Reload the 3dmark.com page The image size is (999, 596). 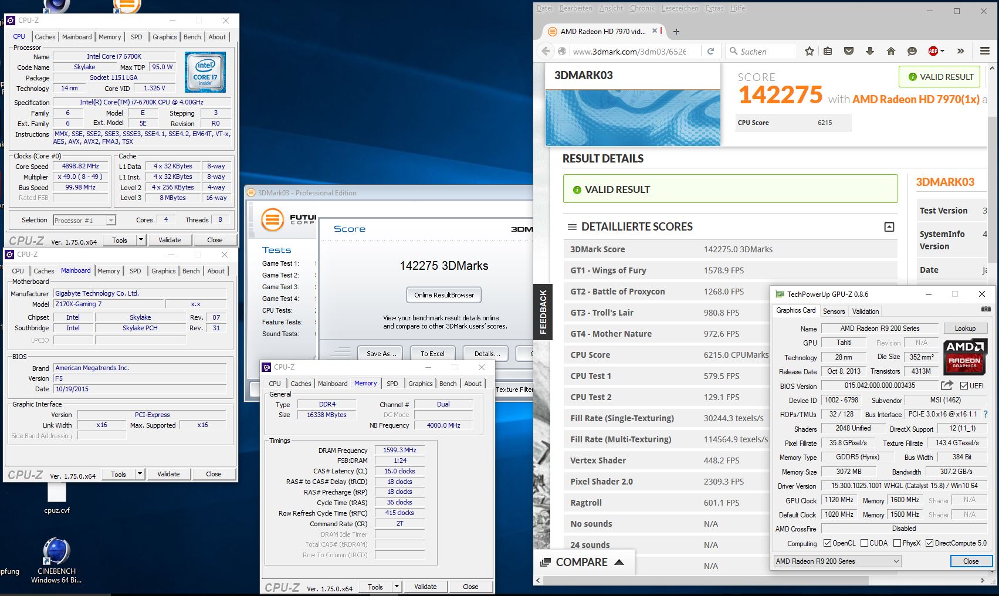point(710,51)
